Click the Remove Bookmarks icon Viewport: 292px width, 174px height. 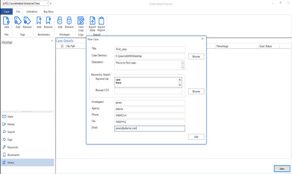(x=48, y=21)
